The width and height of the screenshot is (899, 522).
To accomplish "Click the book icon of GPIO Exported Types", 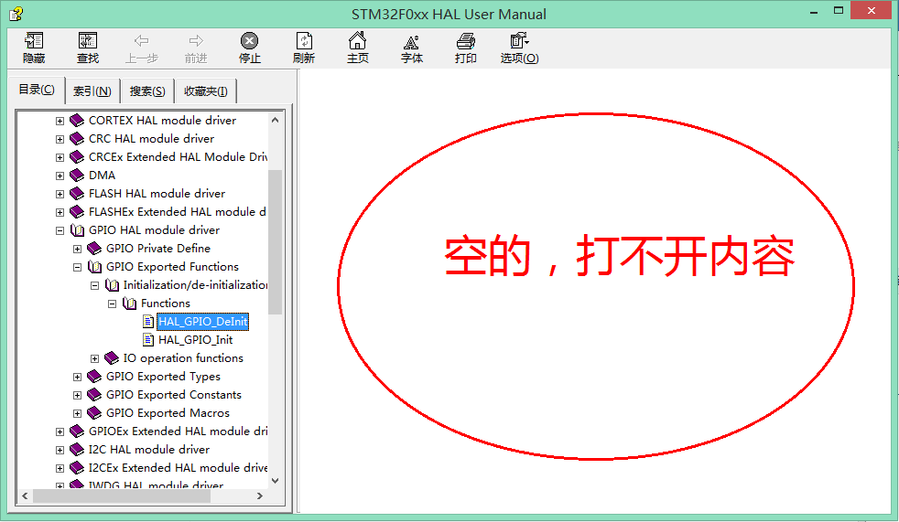I will tap(94, 377).
